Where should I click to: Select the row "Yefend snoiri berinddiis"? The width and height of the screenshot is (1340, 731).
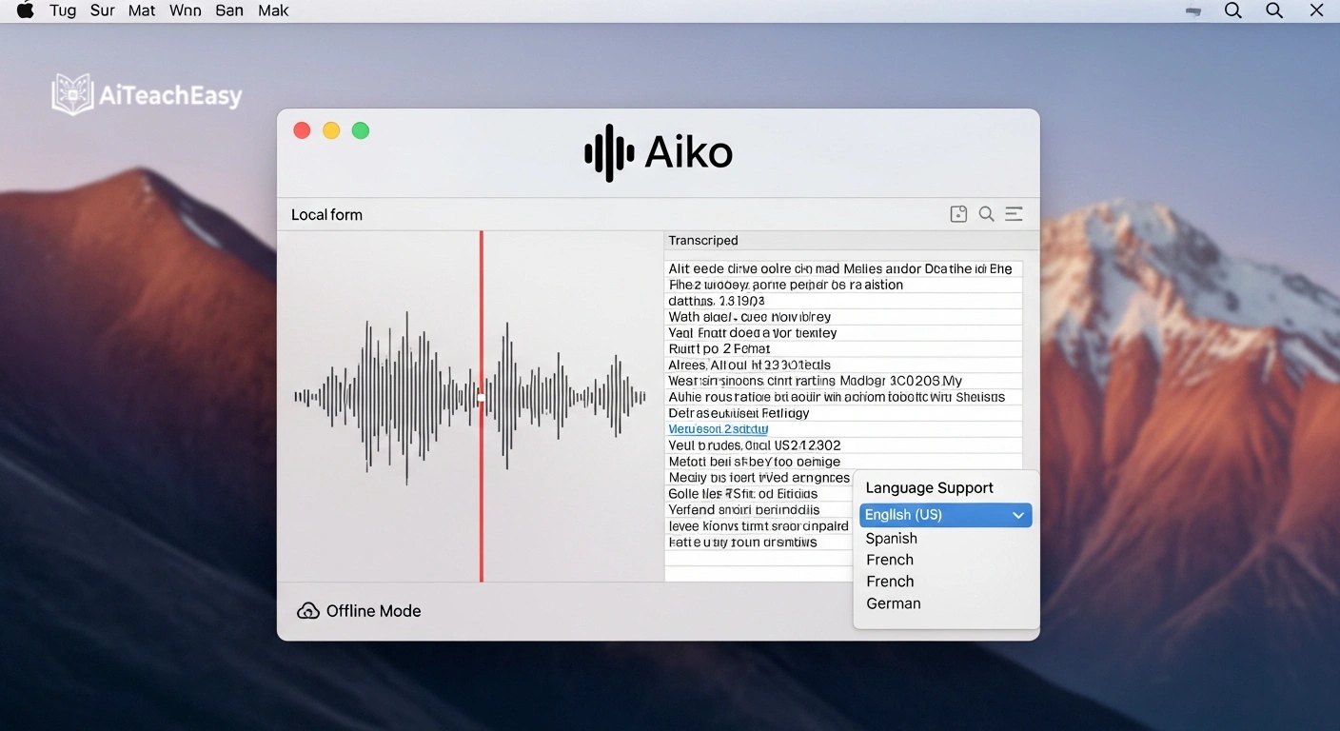pyautogui.click(x=759, y=510)
